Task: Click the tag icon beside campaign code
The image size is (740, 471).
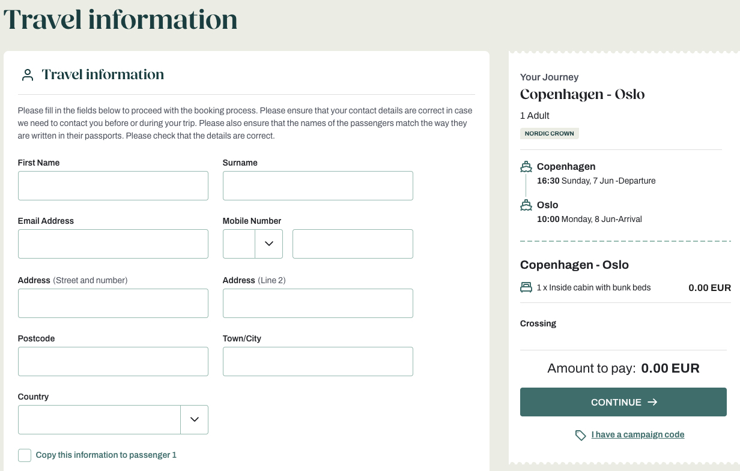Action: click(x=580, y=435)
